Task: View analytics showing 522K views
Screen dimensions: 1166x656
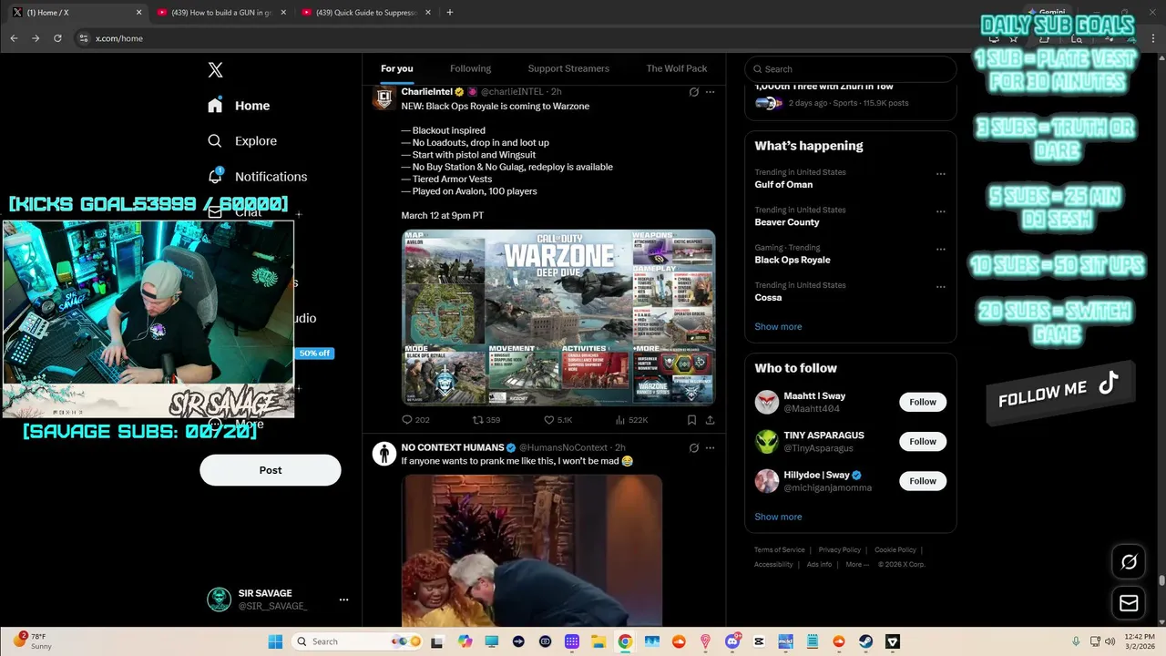Action: click(x=631, y=420)
